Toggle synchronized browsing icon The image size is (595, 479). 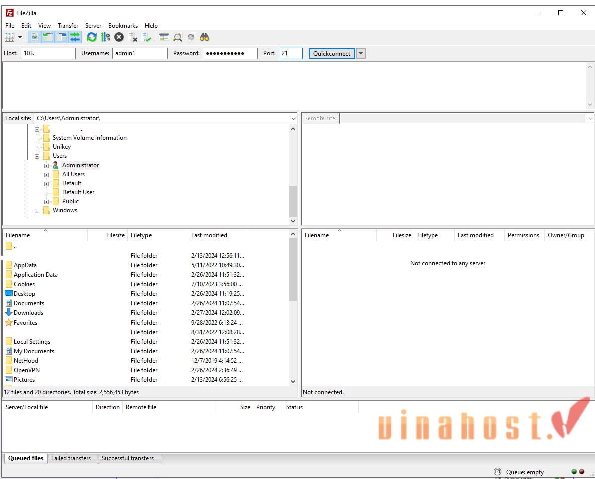pos(191,37)
